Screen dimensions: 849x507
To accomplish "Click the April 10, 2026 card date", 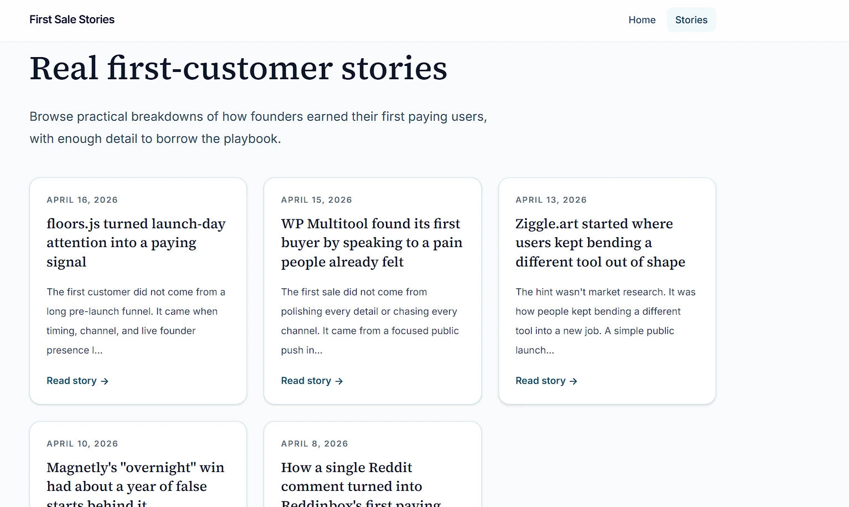I will point(82,444).
